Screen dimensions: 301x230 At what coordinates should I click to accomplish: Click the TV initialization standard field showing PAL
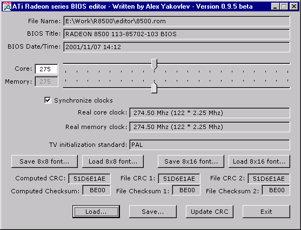pyautogui.click(x=210, y=145)
